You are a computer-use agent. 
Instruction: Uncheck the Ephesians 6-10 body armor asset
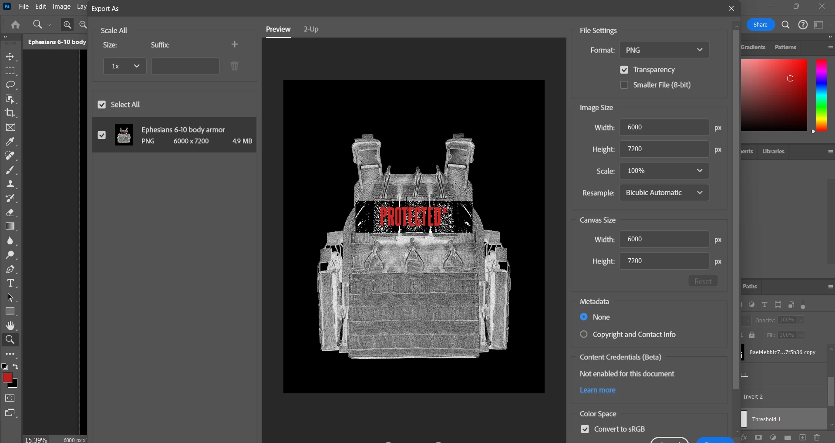(102, 135)
